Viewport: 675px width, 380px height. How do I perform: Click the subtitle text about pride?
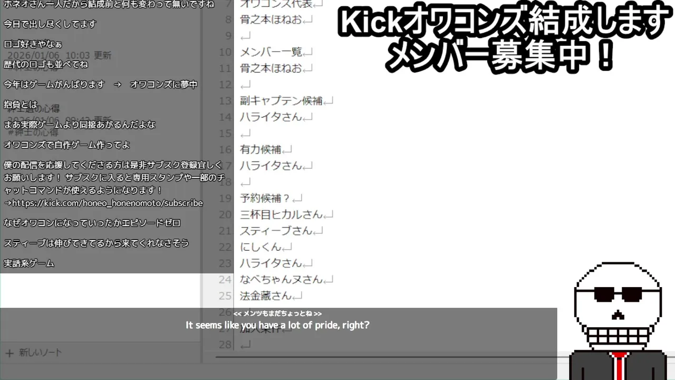click(277, 326)
